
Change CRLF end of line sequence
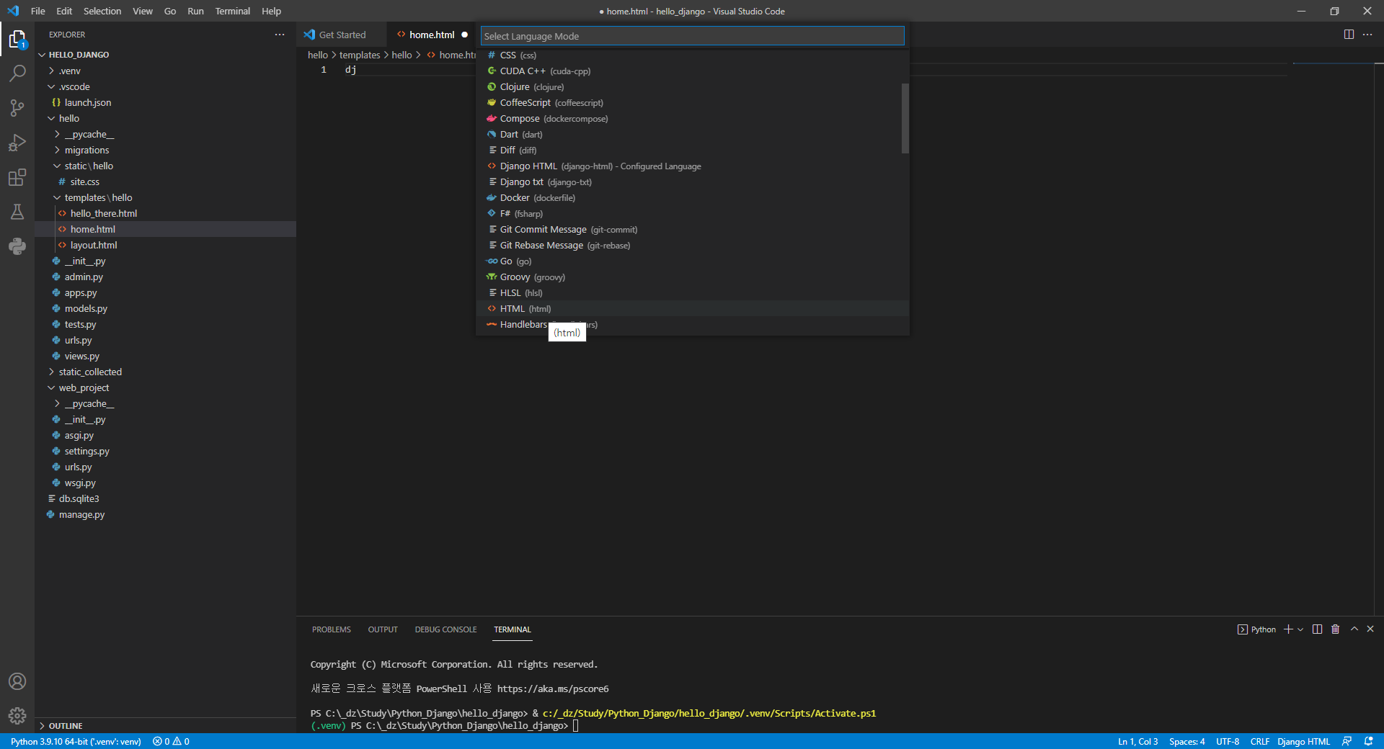tap(1259, 742)
